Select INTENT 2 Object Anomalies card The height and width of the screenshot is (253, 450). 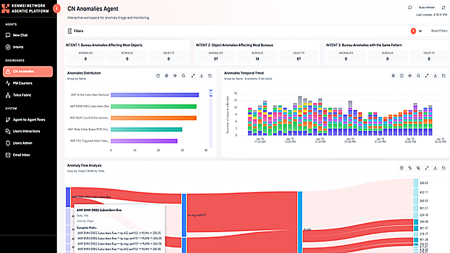257,52
